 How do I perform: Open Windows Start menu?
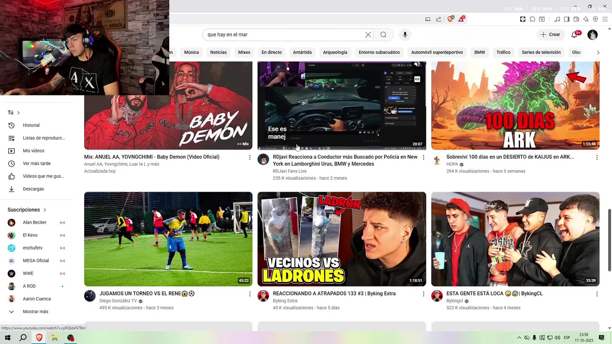pyautogui.click(x=8, y=338)
